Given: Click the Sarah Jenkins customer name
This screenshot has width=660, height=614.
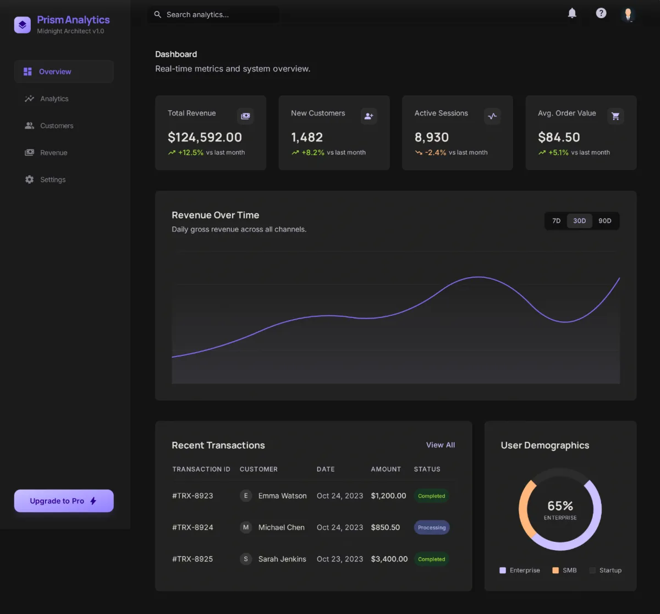Looking at the screenshot, I should [282, 559].
